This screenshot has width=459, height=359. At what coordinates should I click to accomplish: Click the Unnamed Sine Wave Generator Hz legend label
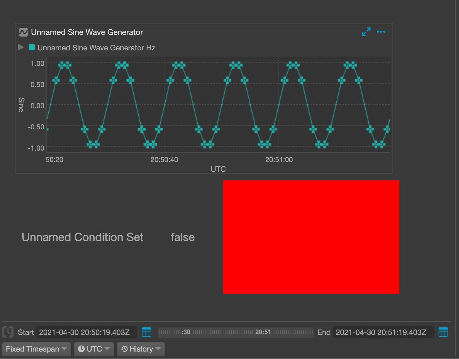[x=96, y=48]
